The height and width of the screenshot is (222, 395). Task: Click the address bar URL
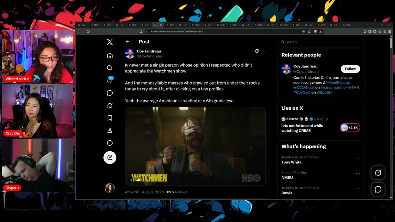[177, 31]
